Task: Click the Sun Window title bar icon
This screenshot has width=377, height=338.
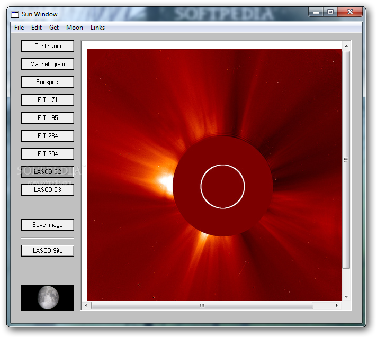Action: (x=15, y=14)
